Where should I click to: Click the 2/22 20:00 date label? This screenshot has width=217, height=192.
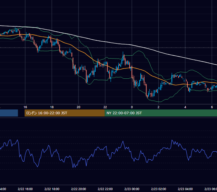79,189
